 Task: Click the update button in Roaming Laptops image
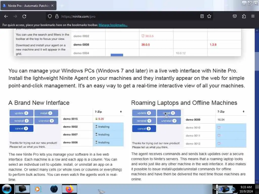[144, 113]
